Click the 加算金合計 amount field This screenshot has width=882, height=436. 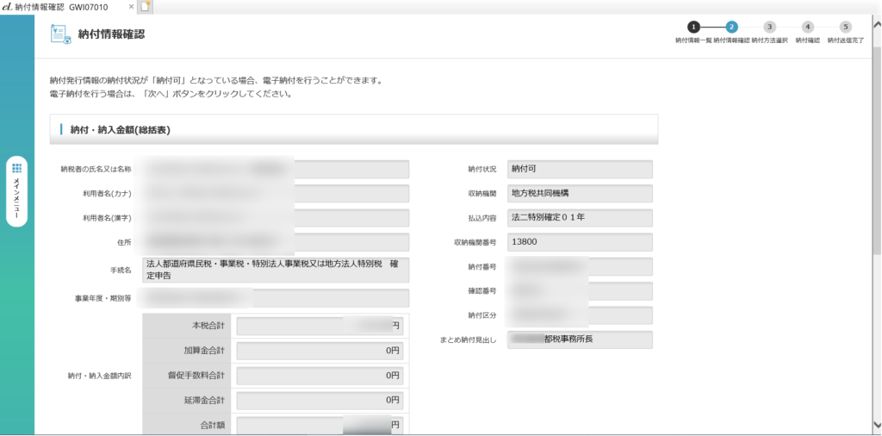tap(319, 351)
